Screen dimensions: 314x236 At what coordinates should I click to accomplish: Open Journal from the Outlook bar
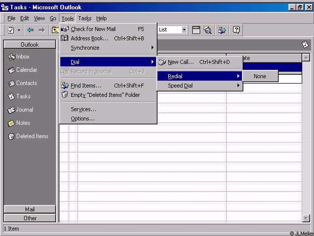pyautogui.click(x=25, y=110)
